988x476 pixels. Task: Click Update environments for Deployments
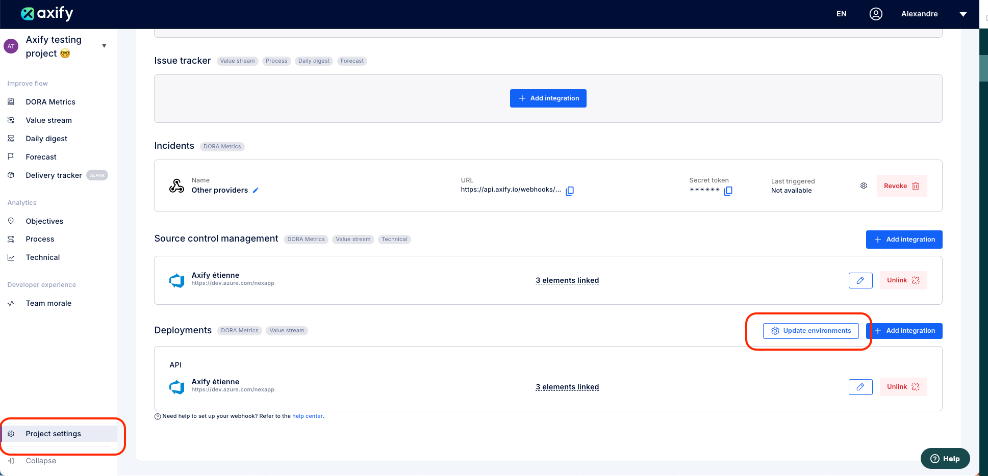pyautogui.click(x=810, y=330)
